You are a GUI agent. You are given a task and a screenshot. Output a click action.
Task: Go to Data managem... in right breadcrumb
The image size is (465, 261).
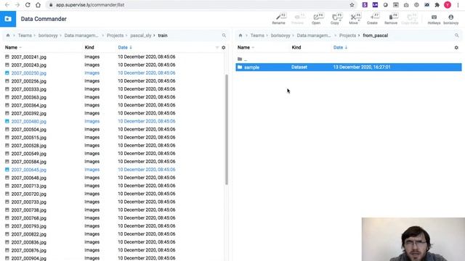[314, 36]
